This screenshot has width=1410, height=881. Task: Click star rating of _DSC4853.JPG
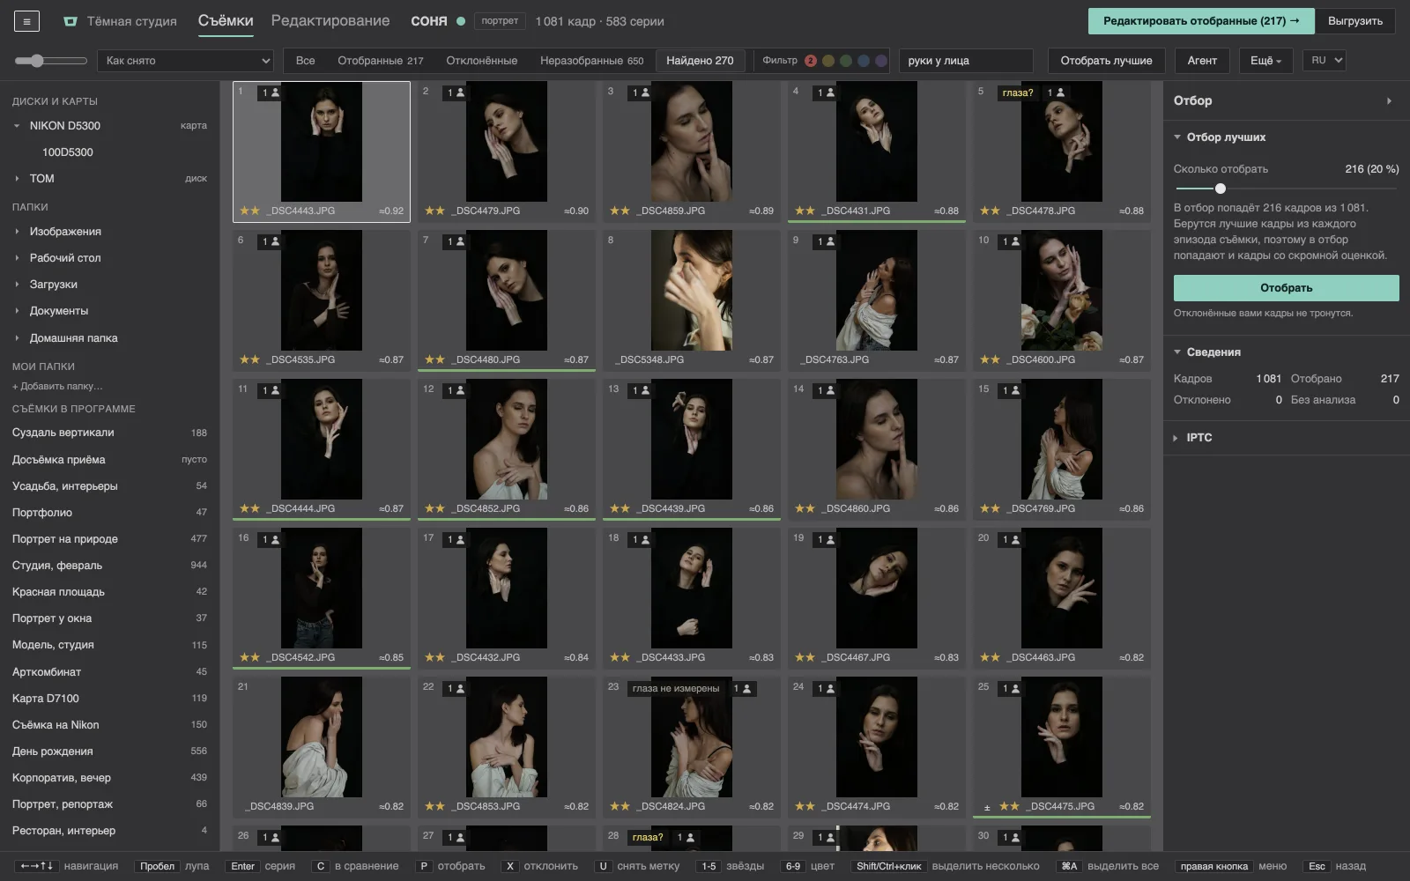435,807
